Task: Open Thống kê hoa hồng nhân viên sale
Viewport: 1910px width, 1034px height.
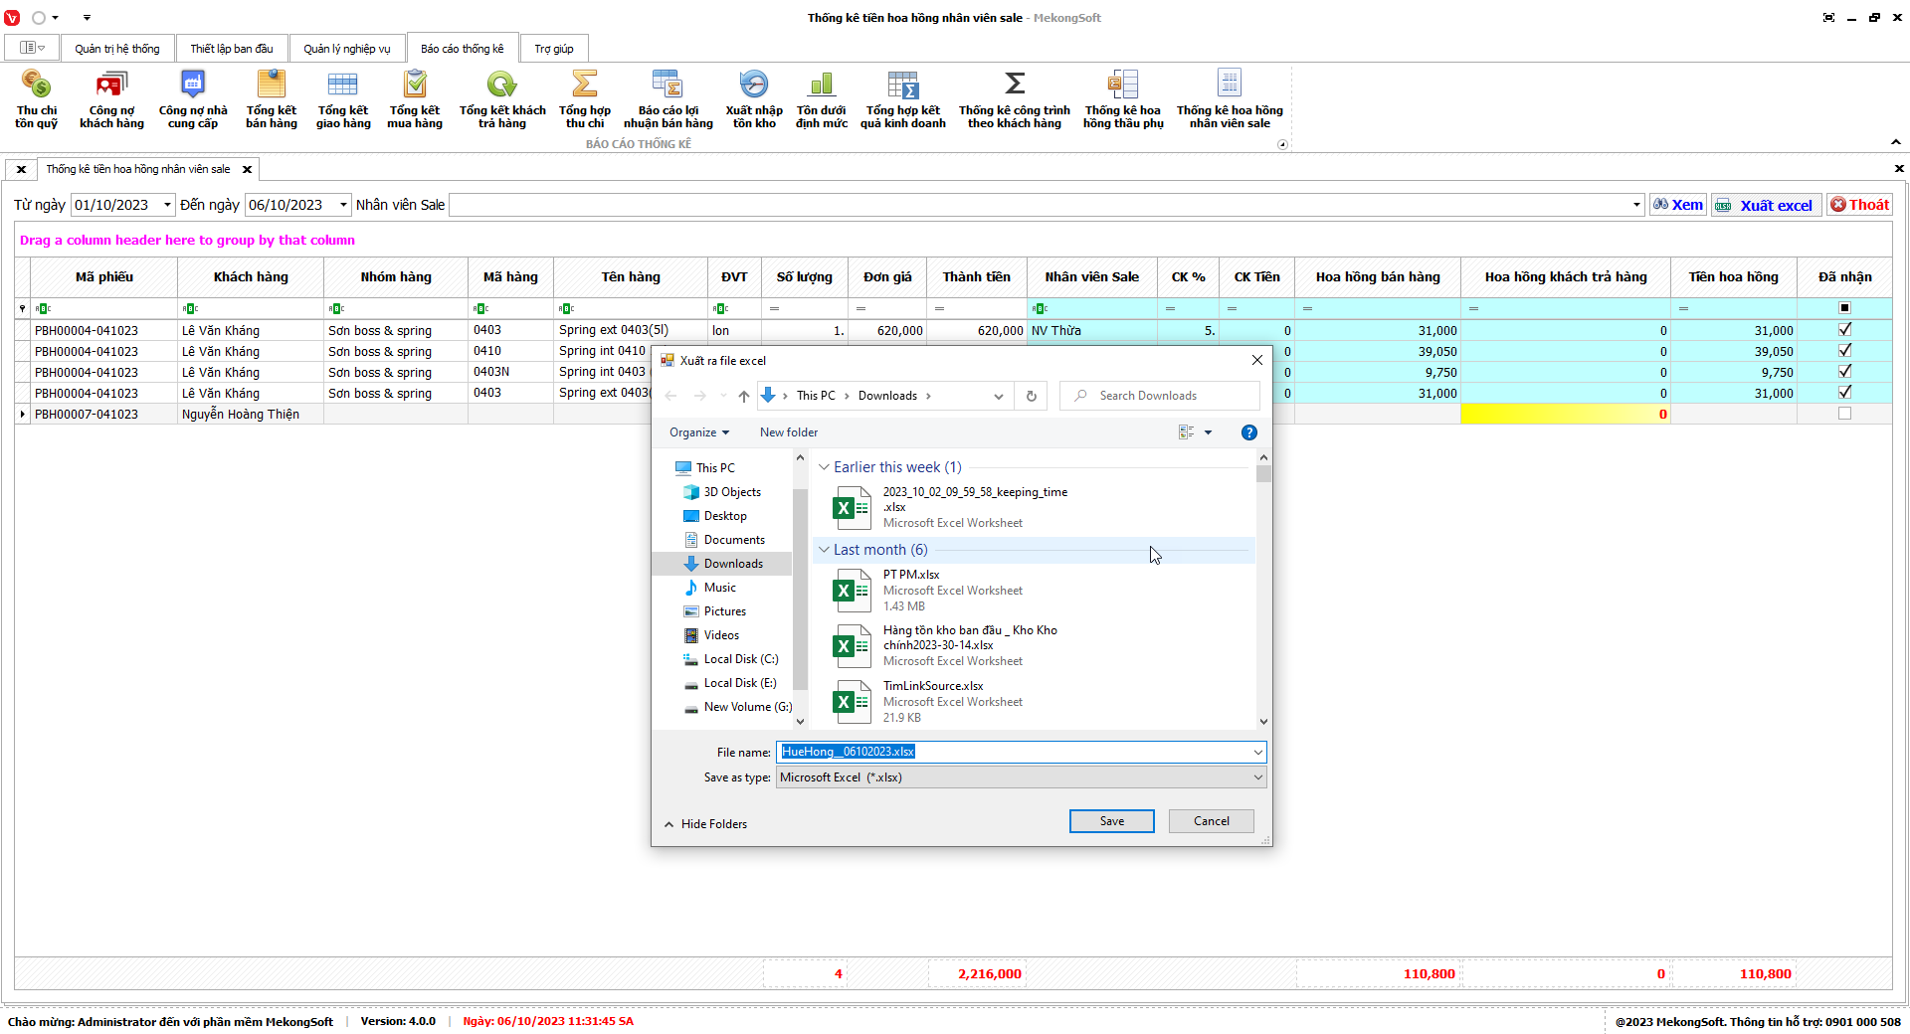Action: click(x=1230, y=99)
